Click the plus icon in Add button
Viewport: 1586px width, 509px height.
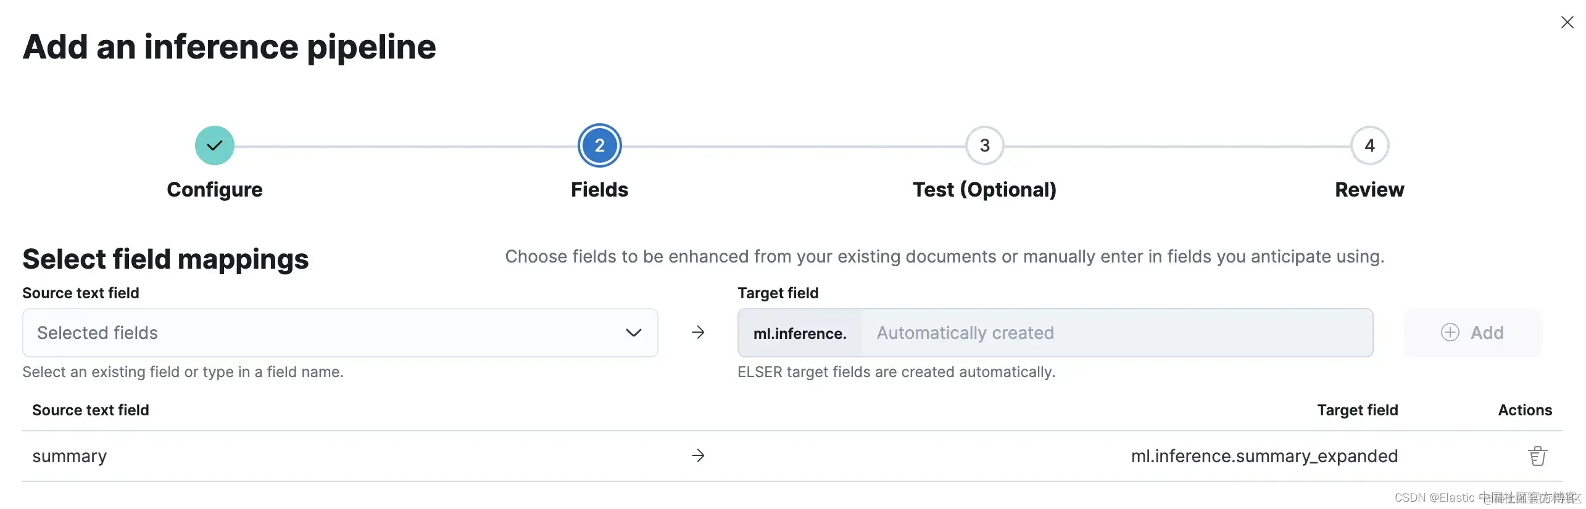[1450, 333]
